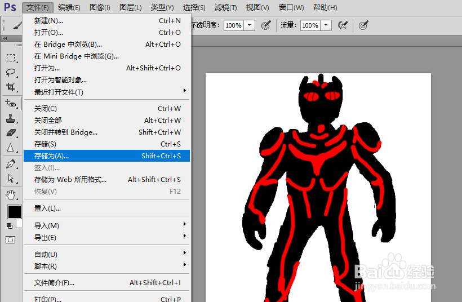
Task: Open the opacity dropdown arrow
Action: tap(250, 25)
